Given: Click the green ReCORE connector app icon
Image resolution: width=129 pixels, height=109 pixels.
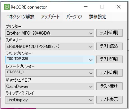Looking at the screenshot, I should point(7,7).
